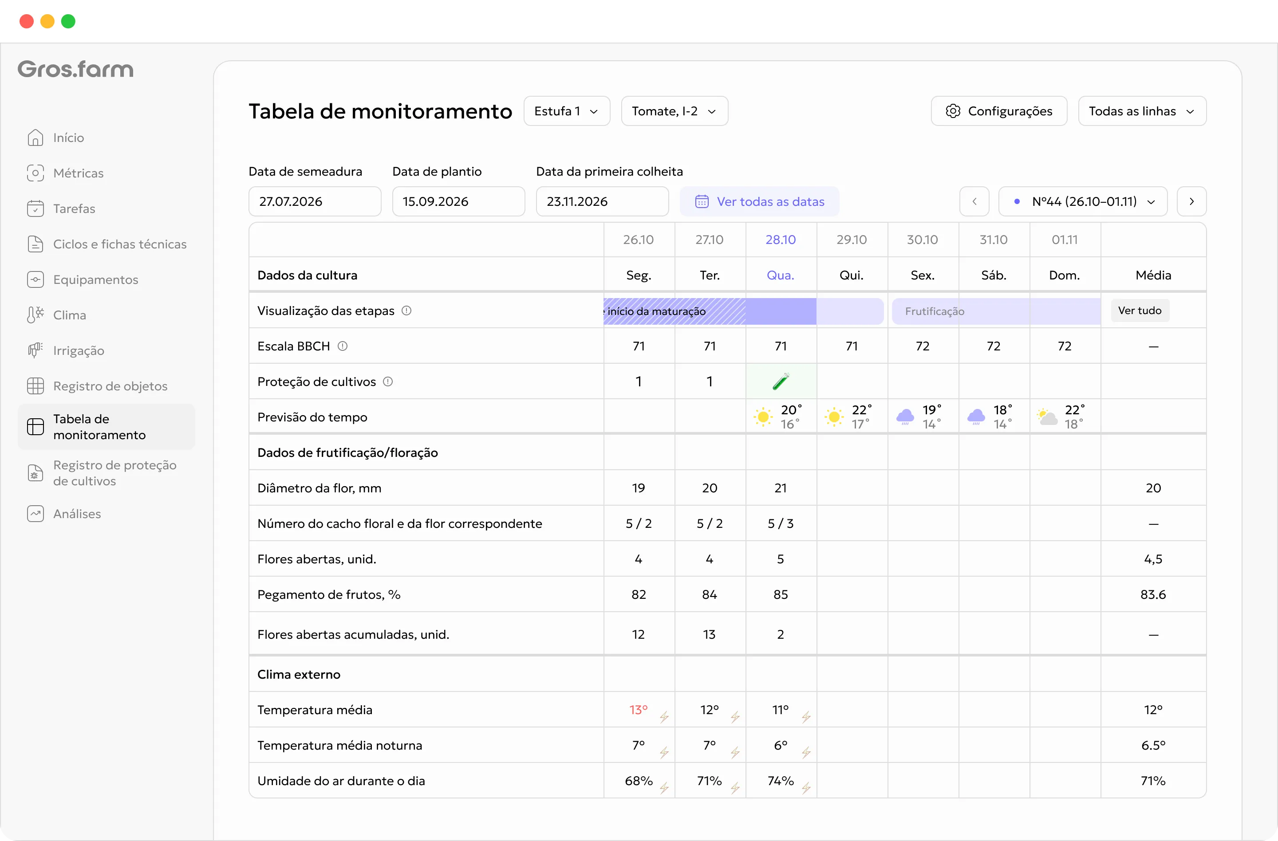The height and width of the screenshot is (841, 1278).
Task: Click lightning icon beside 12° average temperature
Action: click(735, 717)
